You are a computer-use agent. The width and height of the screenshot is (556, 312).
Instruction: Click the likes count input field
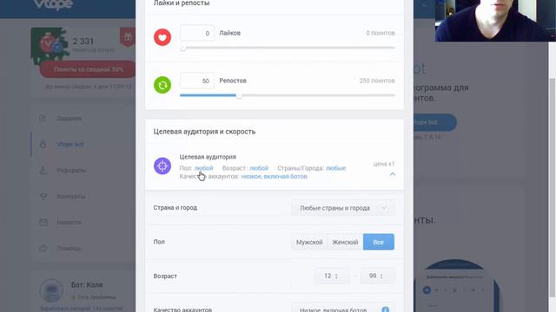[x=197, y=33]
